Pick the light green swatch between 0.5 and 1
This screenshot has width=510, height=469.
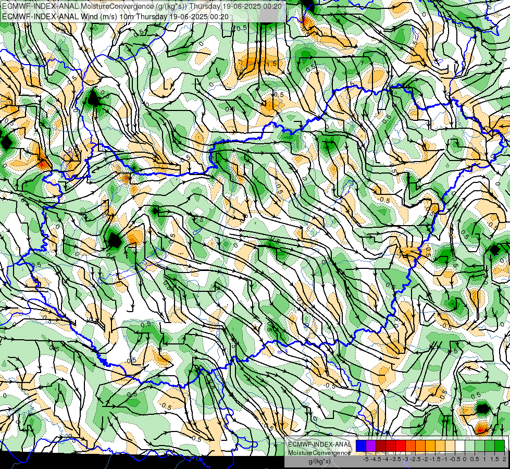[x=480, y=446]
